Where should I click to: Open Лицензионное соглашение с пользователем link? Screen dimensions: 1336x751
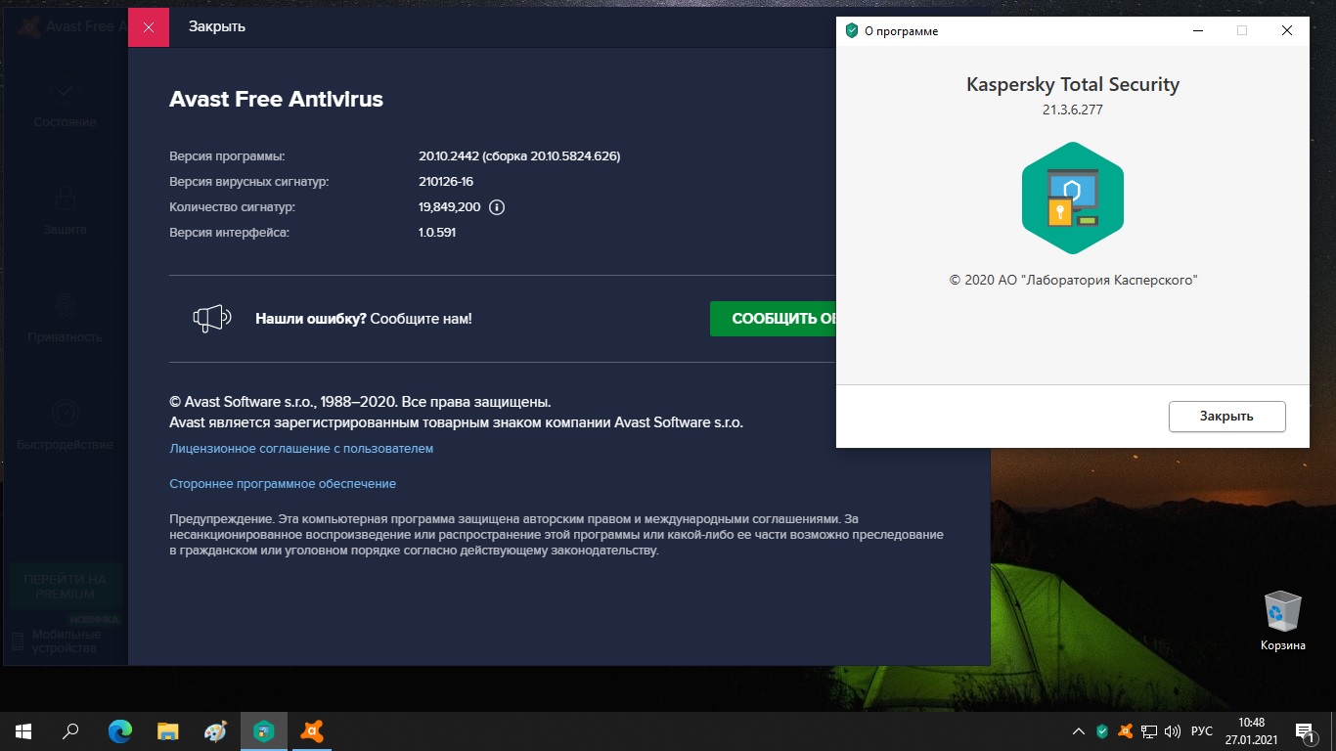[301, 449]
